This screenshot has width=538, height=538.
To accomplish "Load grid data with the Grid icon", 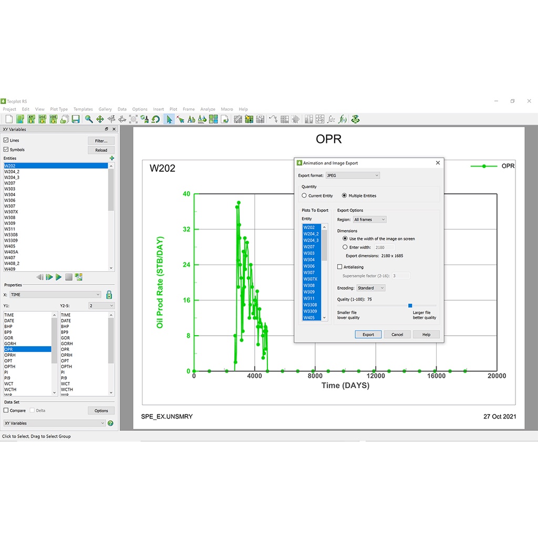I will 42,119.
